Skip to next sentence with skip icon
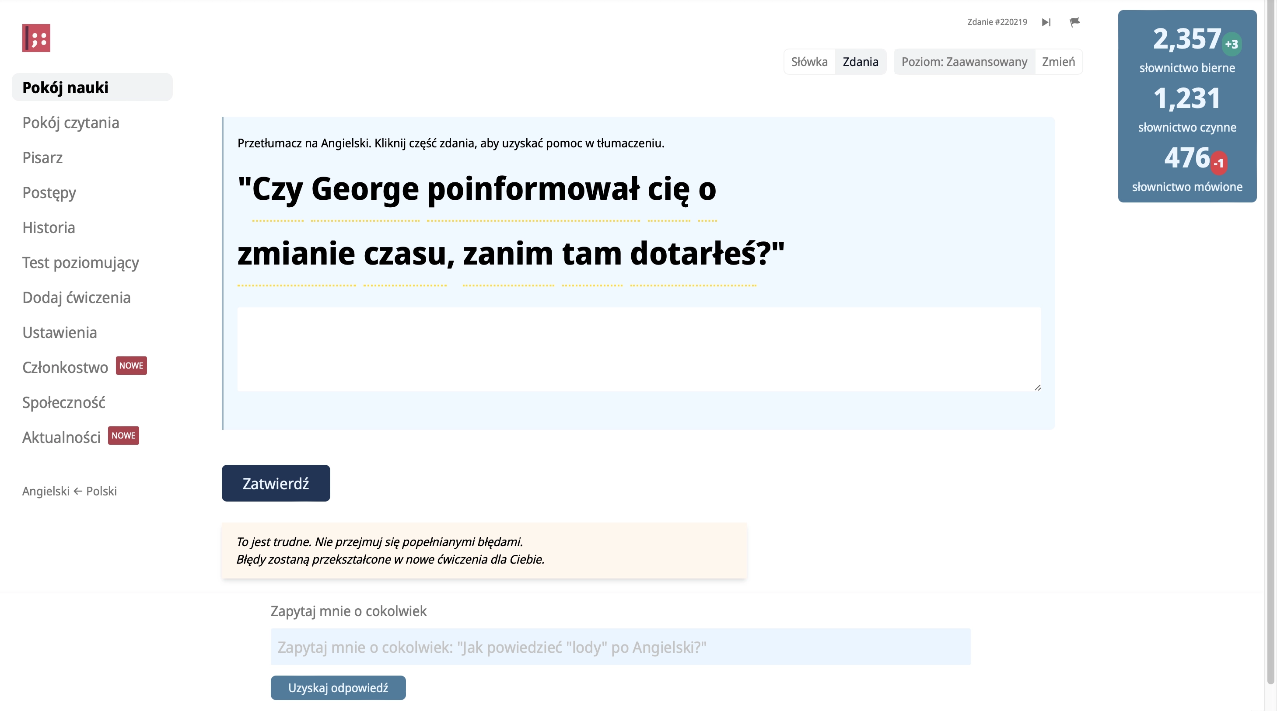Viewport: 1277px width, 711px height. (x=1046, y=22)
